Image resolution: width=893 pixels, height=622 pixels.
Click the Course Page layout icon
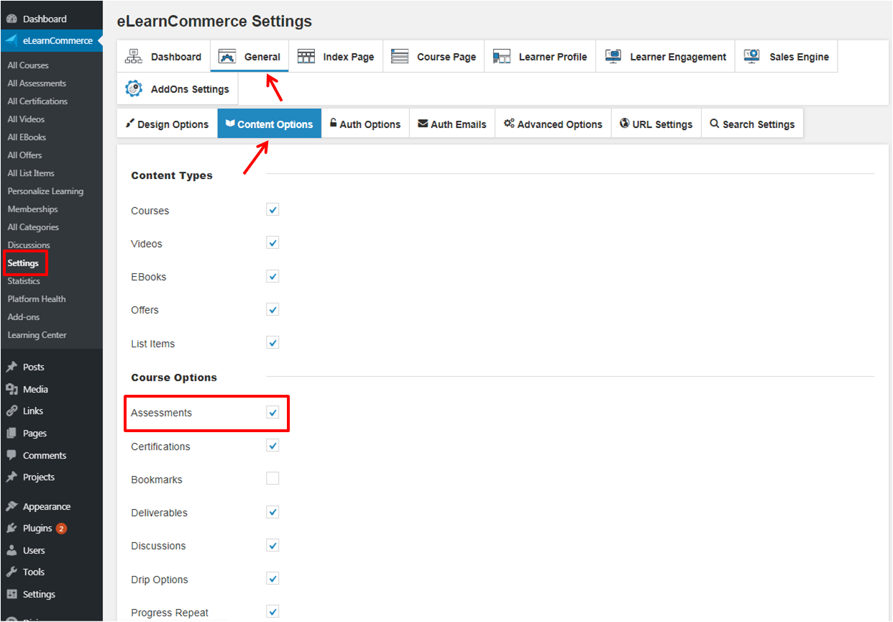(x=400, y=57)
